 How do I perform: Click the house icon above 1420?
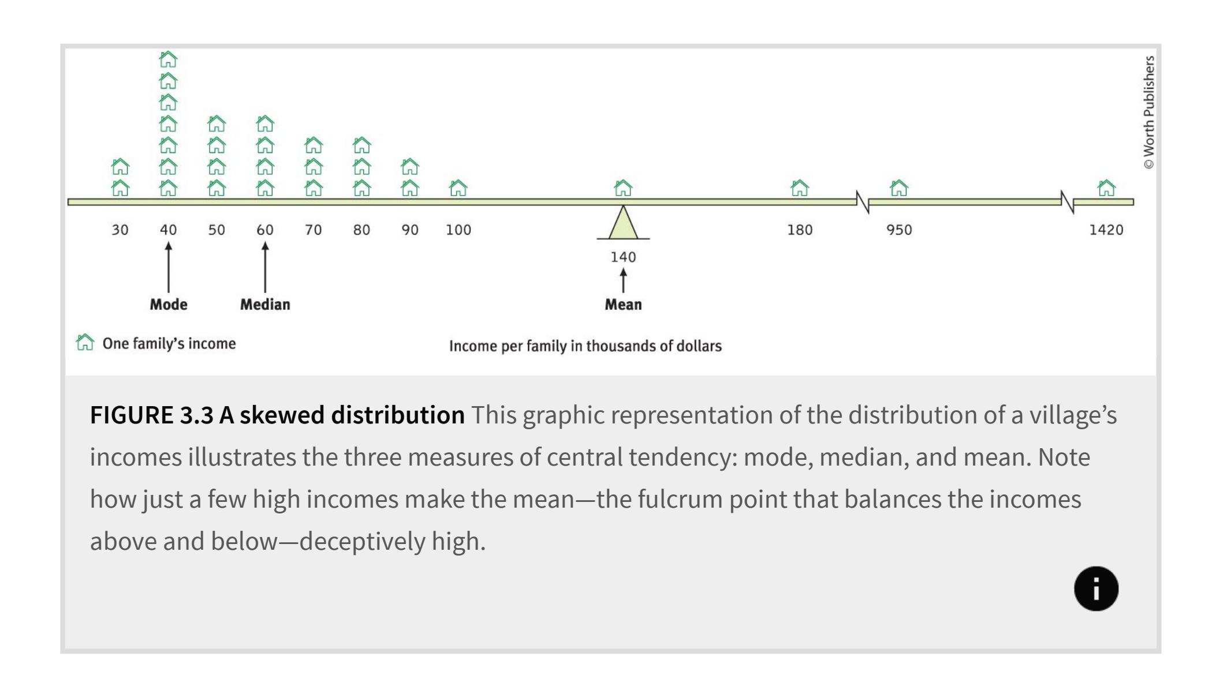pos(1106,188)
